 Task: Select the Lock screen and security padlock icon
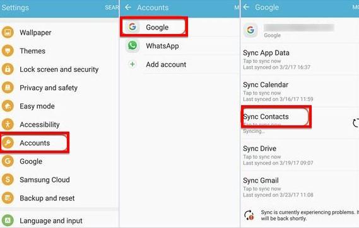(x=8, y=69)
